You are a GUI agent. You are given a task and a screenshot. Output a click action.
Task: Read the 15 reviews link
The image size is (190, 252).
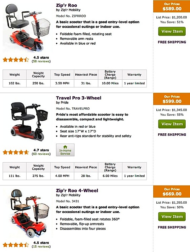point(41,247)
